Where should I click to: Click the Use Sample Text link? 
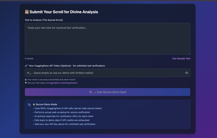pyautogui.click(x=181, y=58)
